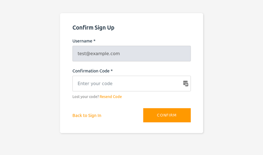Click the autofill icon in Confirmation Code field
This screenshot has height=155, width=263.
pos(186,84)
